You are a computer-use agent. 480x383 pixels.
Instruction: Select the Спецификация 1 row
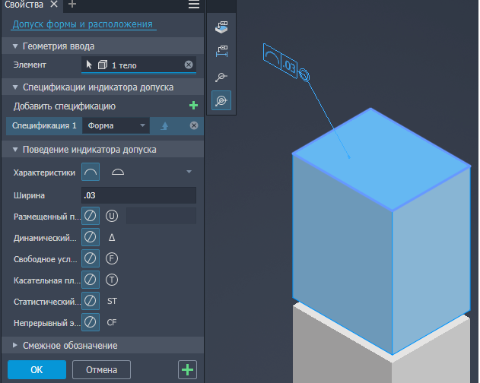tap(44, 125)
